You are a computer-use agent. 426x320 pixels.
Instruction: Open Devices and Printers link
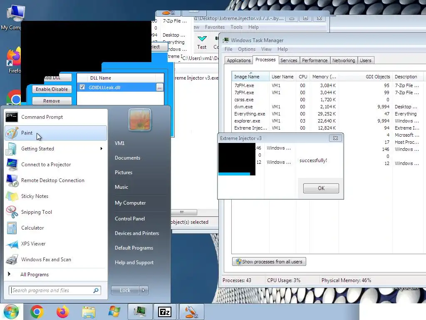[136, 233]
